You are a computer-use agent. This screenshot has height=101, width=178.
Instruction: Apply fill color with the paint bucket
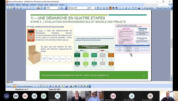coord(62,86)
